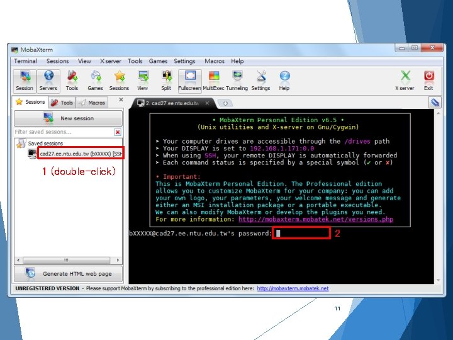
Task: Activate the Split toolbar icon
Action: 166,81
